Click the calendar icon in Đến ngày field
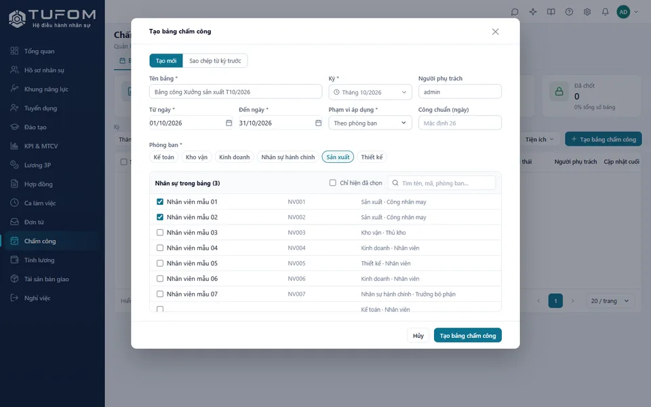The height and width of the screenshot is (407, 651). [x=319, y=123]
